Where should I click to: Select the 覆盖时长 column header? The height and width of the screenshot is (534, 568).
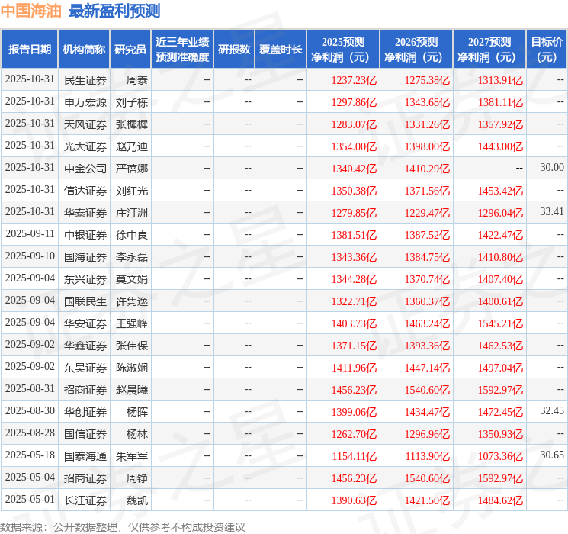281,50
